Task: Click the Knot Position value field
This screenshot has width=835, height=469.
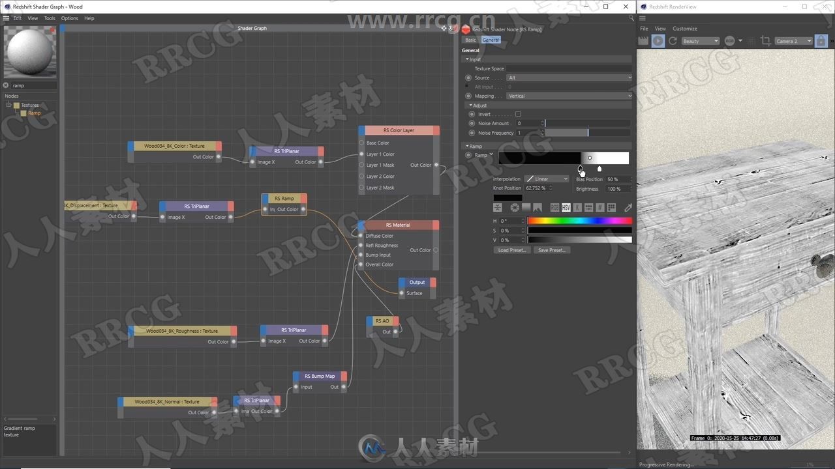Action: pyautogui.click(x=539, y=188)
